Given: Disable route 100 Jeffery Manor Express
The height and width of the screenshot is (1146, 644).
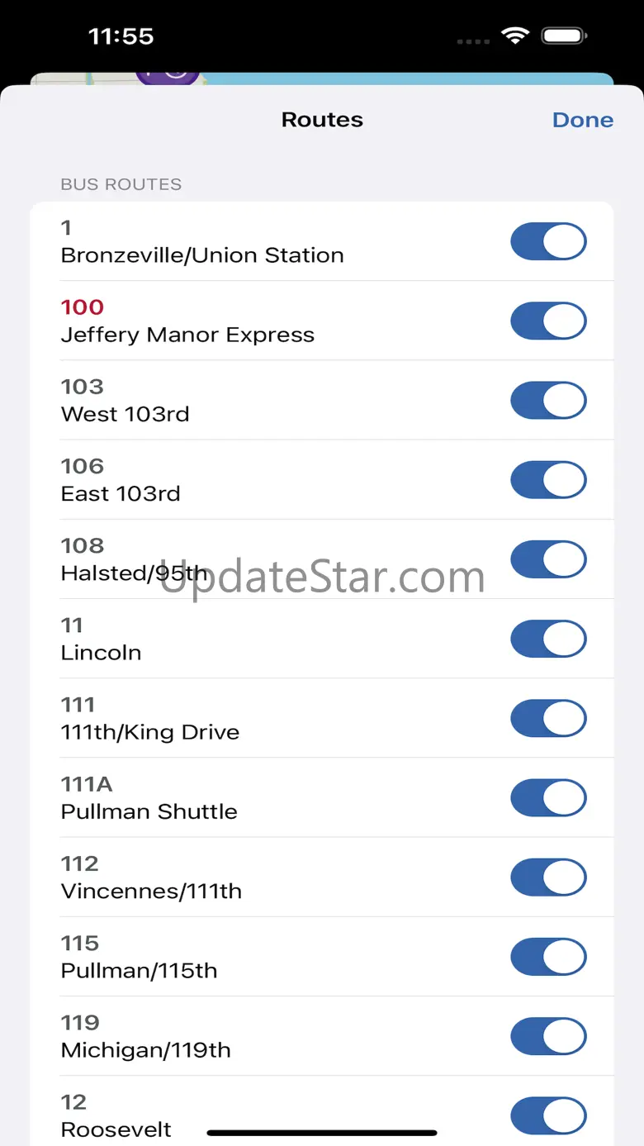Looking at the screenshot, I should click(x=548, y=321).
